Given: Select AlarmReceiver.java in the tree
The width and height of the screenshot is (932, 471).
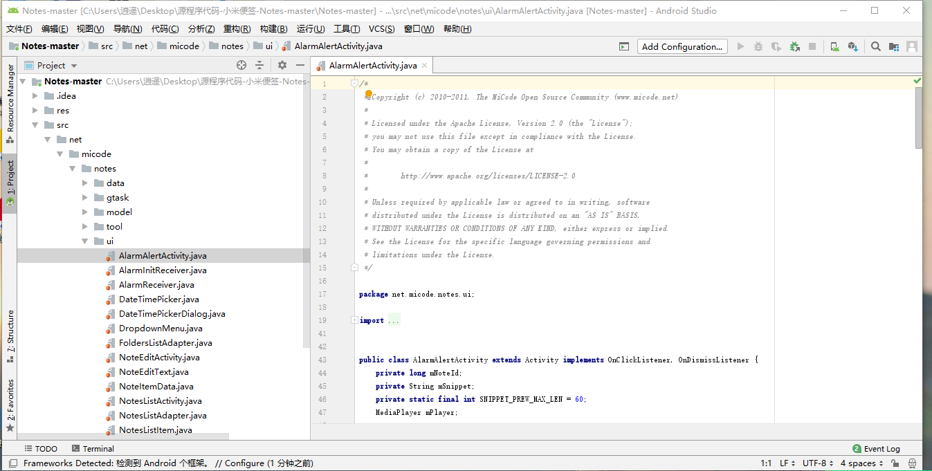Looking at the screenshot, I should tap(156, 284).
